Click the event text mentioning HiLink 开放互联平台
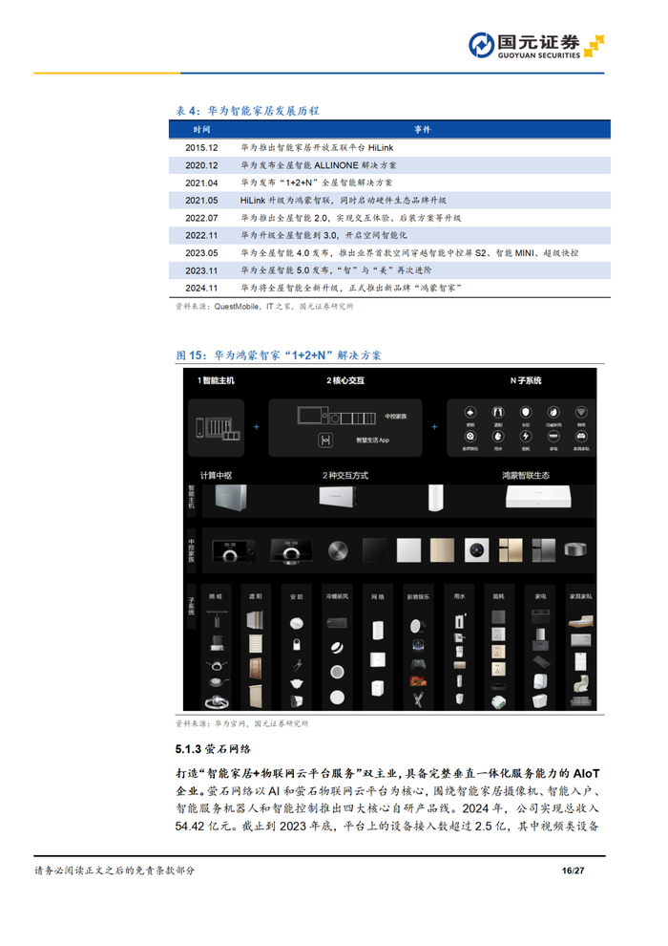668x946 pixels. click(317, 148)
